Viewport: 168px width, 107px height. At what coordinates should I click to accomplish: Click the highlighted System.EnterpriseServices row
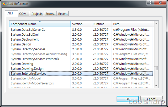81,73
